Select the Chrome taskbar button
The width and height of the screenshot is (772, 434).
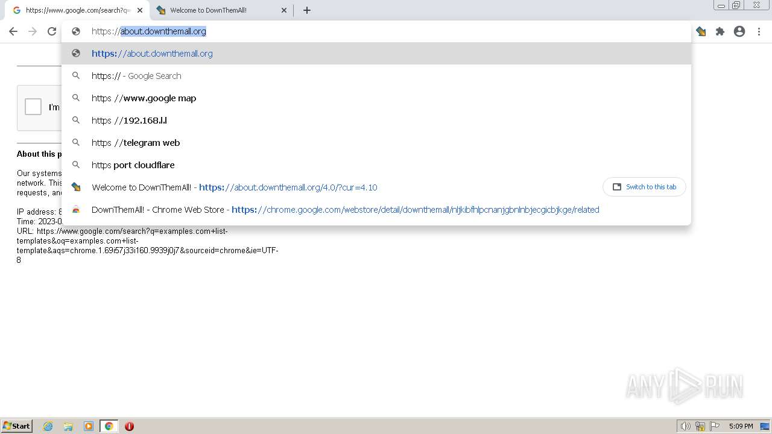(x=109, y=426)
